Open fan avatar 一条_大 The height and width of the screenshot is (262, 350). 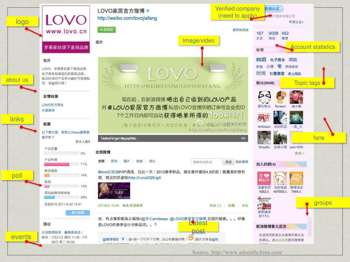(296, 117)
